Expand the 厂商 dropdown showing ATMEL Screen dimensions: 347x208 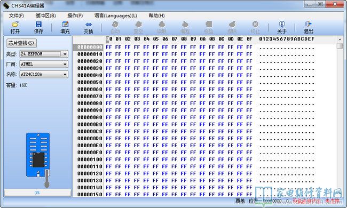pos(65,64)
